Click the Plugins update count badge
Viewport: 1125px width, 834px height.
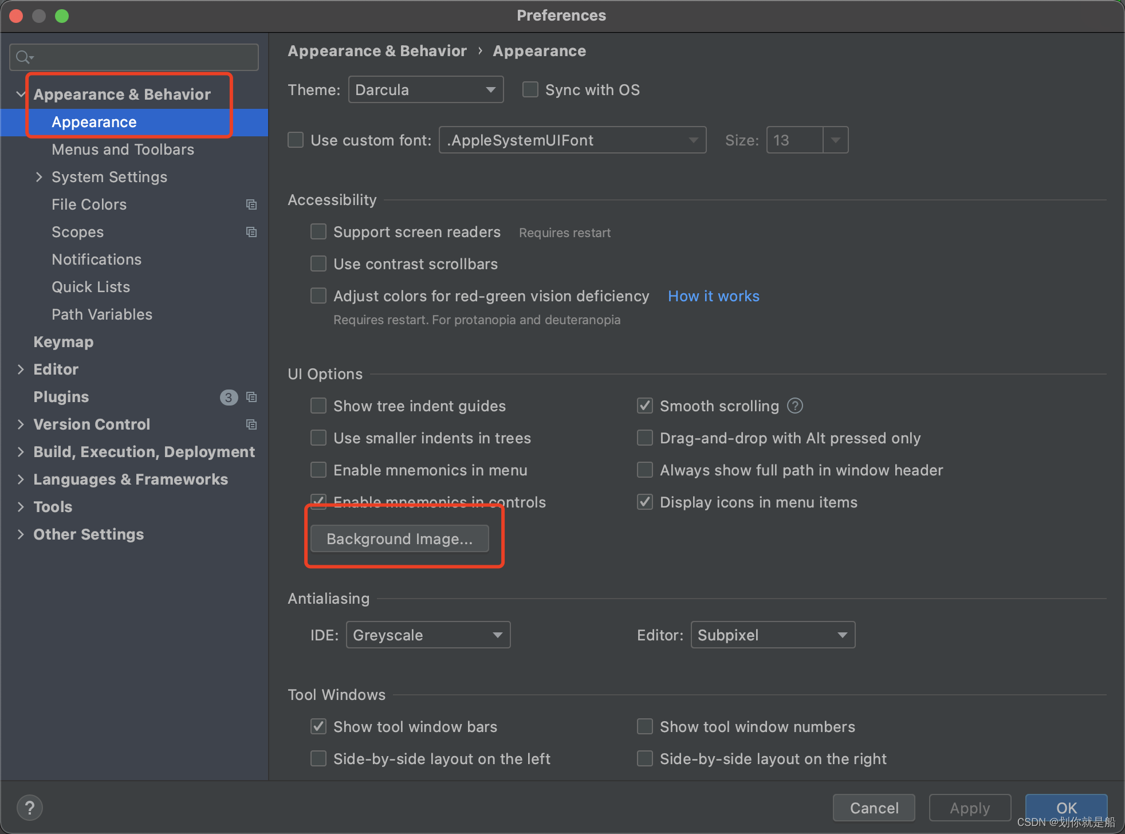point(229,397)
